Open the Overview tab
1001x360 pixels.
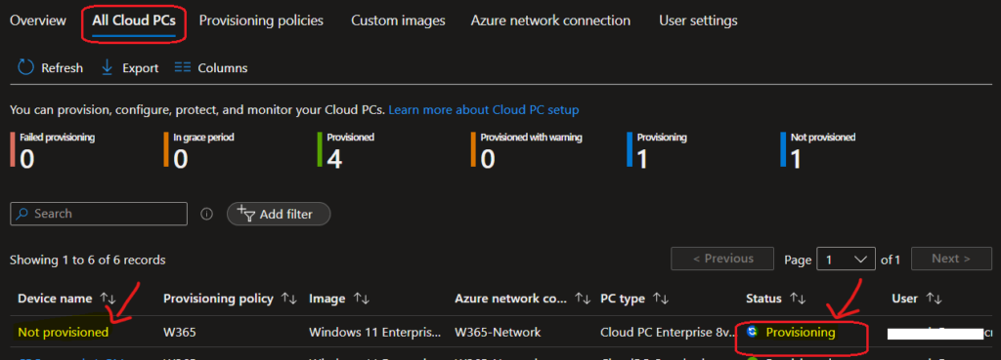click(38, 20)
